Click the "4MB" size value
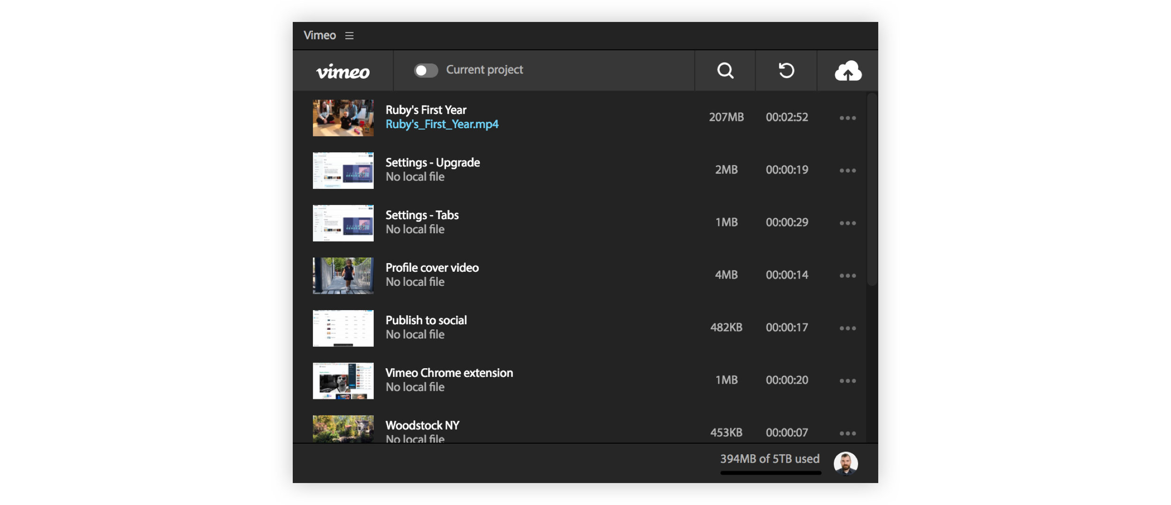 (x=726, y=275)
